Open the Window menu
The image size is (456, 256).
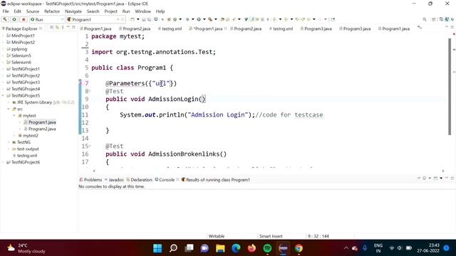coord(142,11)
